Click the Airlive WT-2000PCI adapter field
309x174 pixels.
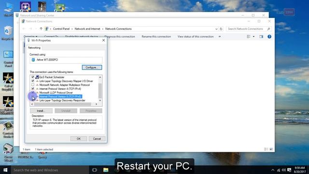66,60
